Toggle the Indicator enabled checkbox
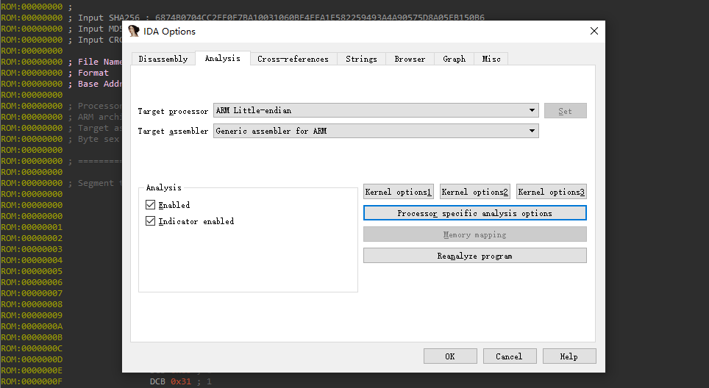This screenshot has height=388, width=709. 151,221
